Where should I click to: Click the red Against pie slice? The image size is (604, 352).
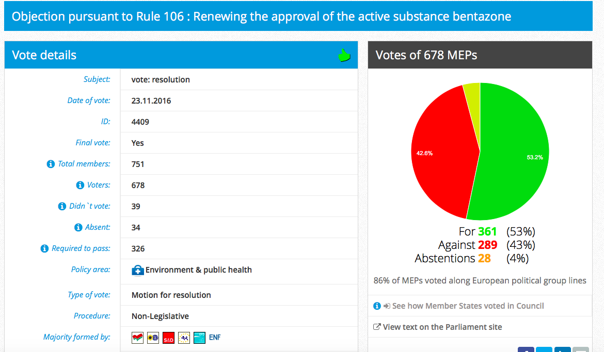coord(443,154)
